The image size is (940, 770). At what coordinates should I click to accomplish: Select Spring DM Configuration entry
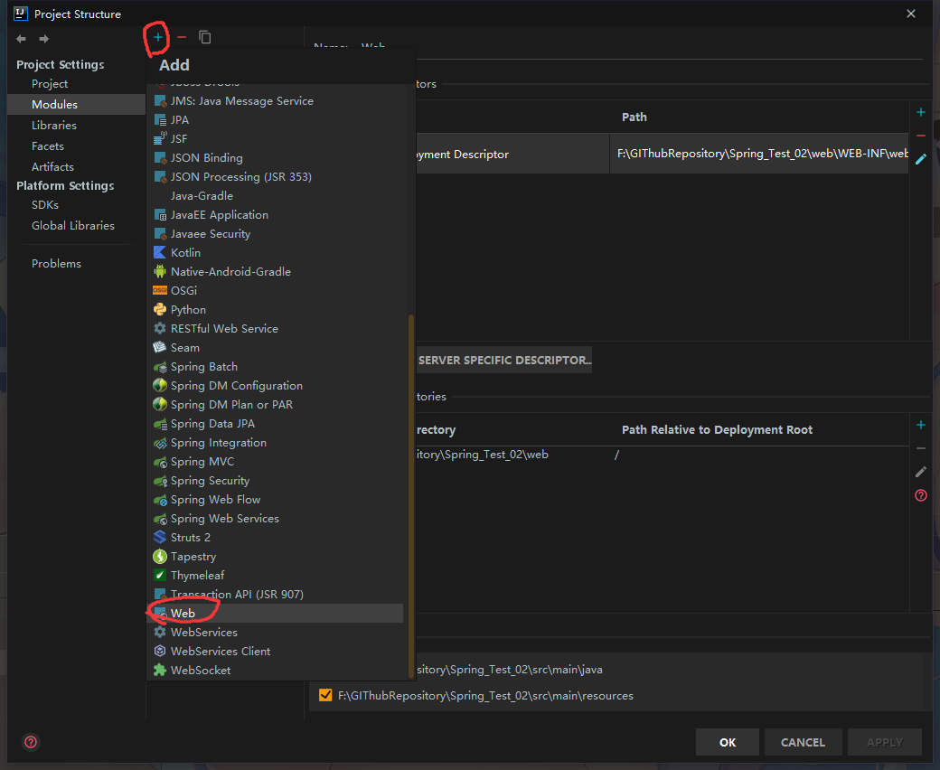click(275, 385)
